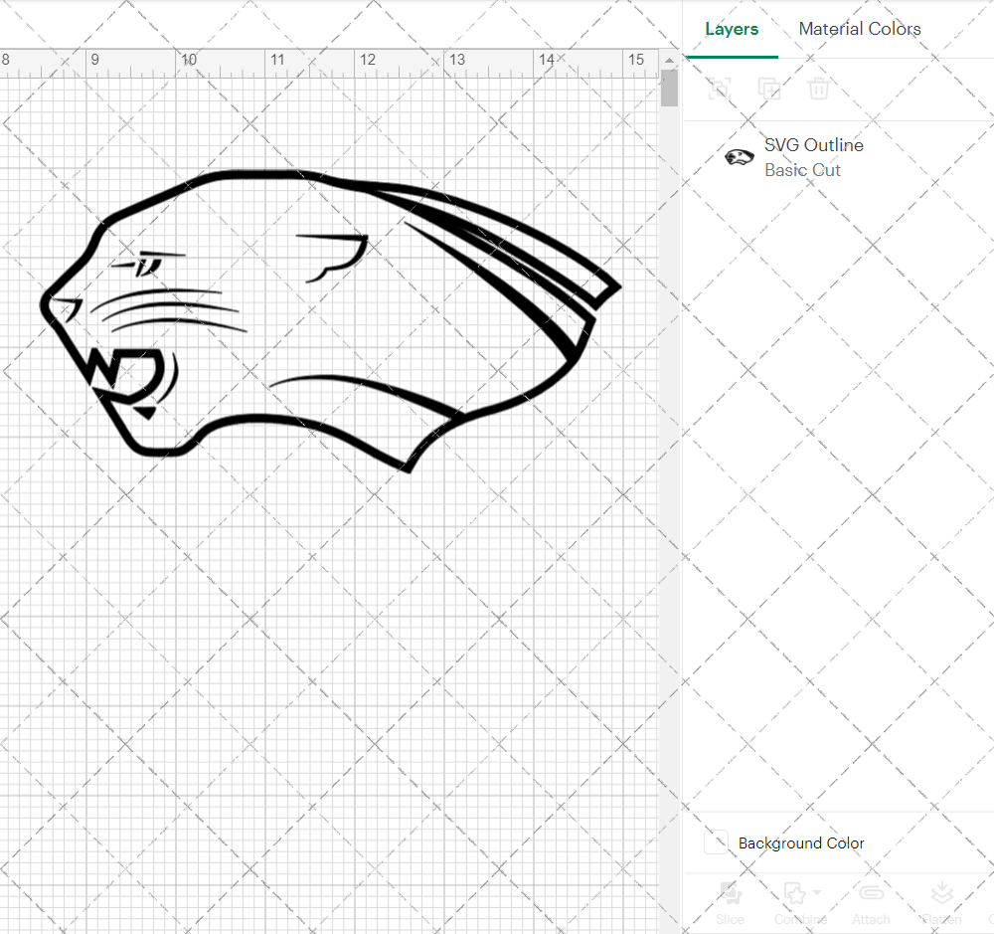Click the Basic Cut operation label

coord(802,170)
